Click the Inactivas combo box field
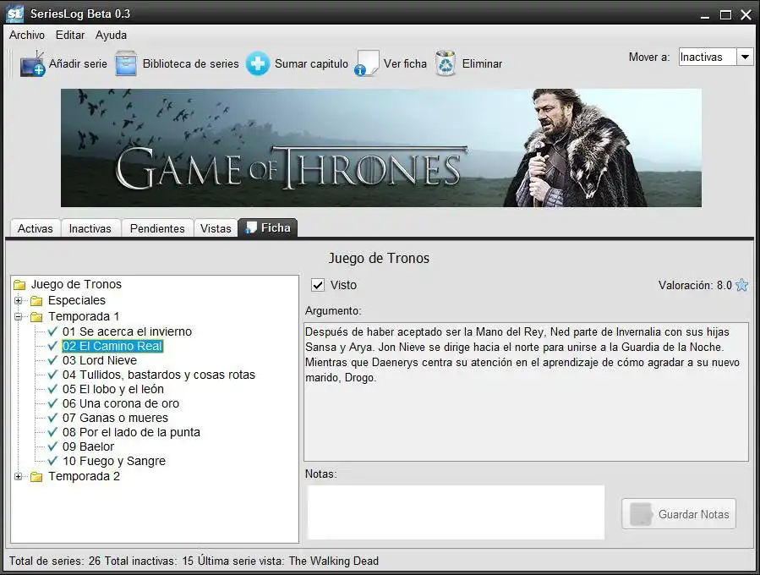The width and height of the screenshot is (760, 575). [708, 57]
